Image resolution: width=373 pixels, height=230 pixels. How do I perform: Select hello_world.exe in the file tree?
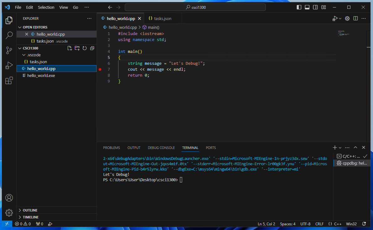pyautogui.click(x=57, y=75)
